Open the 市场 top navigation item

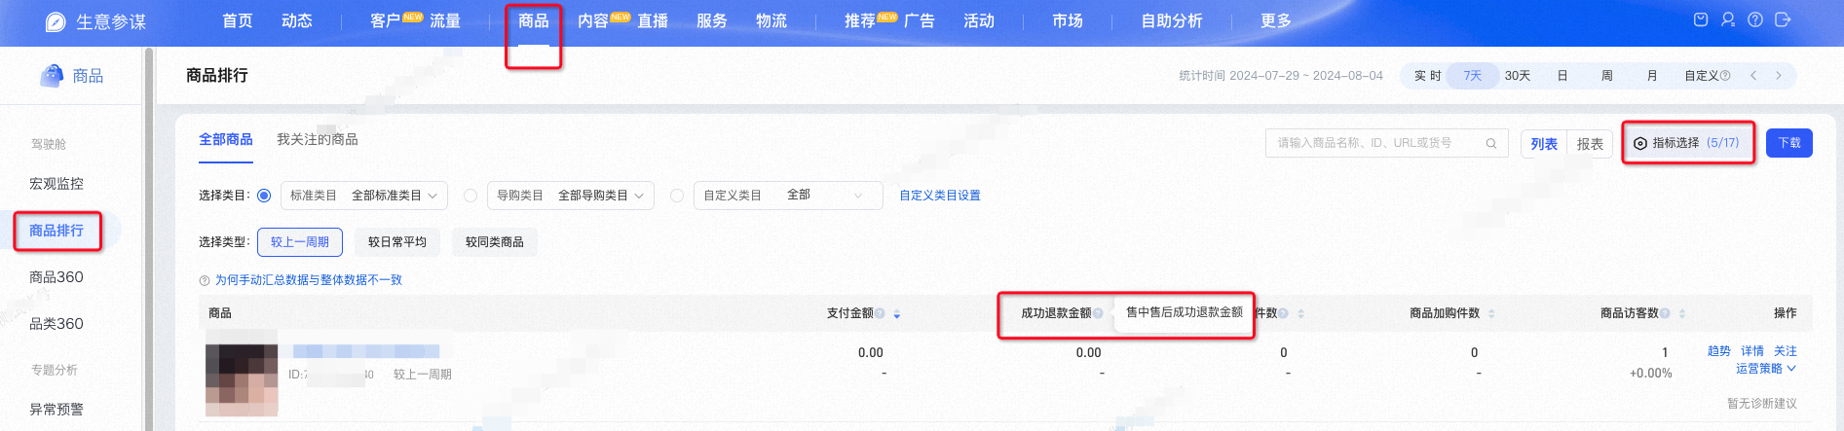pyautogui.click(x=1068, y=21)
